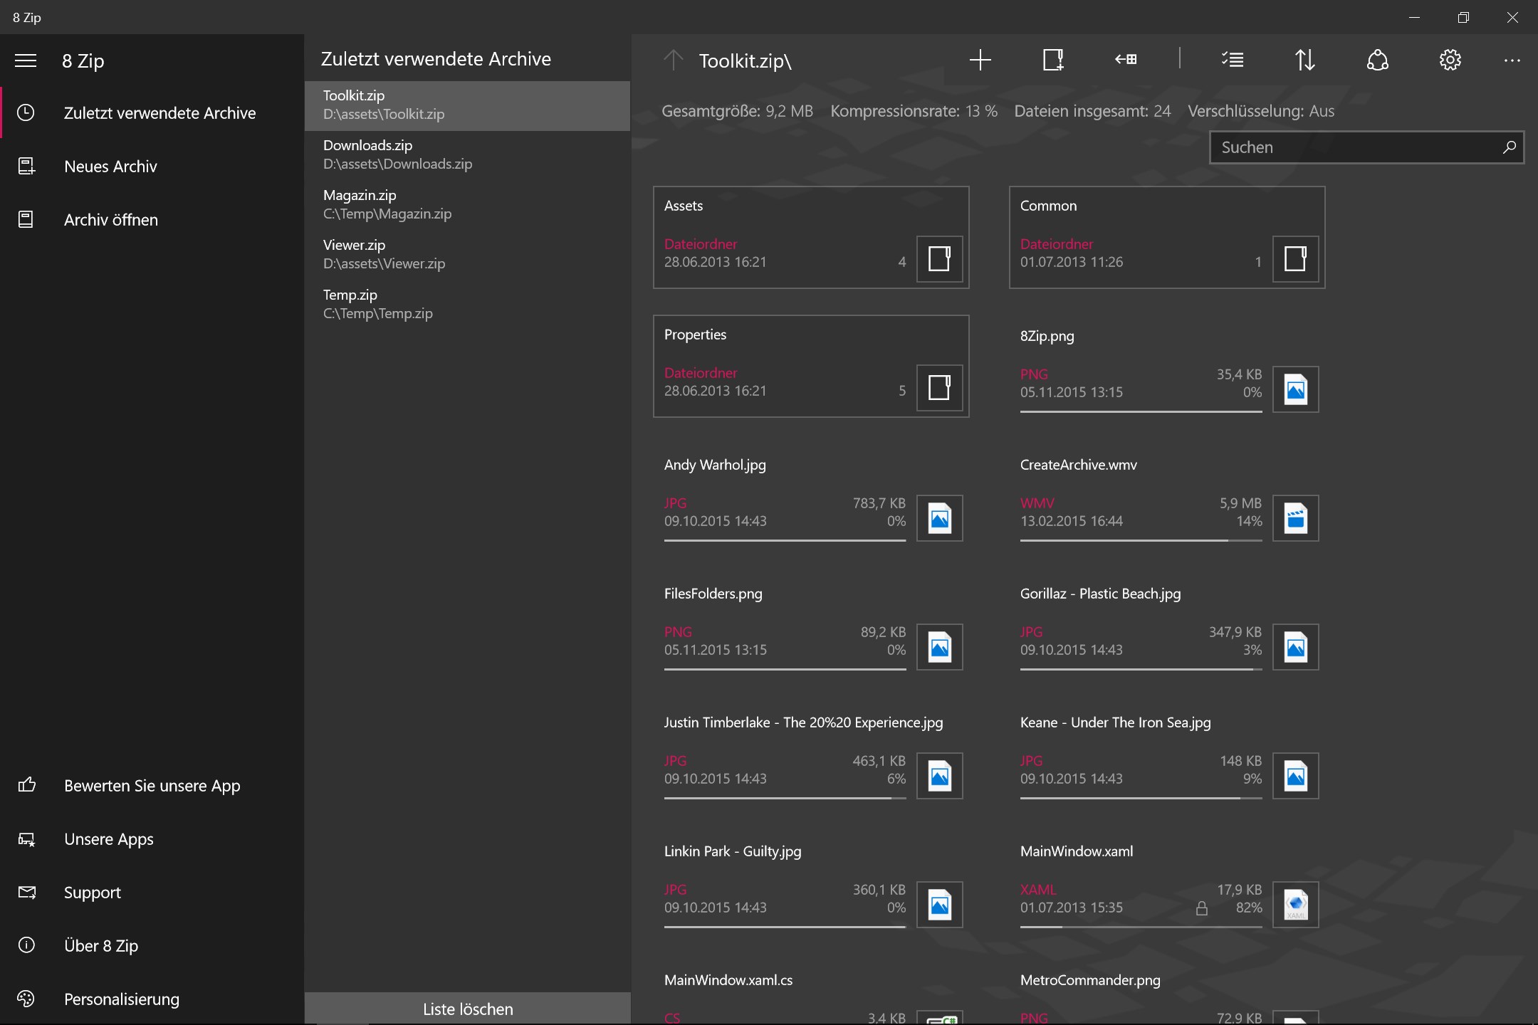Open Archiv öffnen from the sidebar
Image resolution: width=1538 pixels, height=1025 pixels.
coord(110,219)
